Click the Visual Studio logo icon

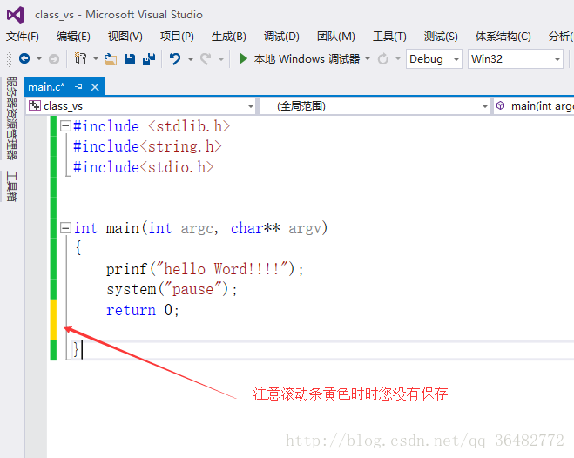pos(16,15)
